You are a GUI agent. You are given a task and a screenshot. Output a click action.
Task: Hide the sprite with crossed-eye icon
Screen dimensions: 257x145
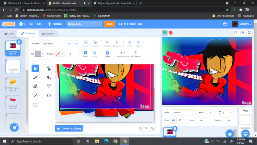point(180,120)
